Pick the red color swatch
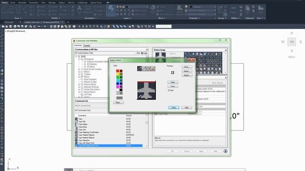Screen dimensions: 305x171 tap(118, 71)
